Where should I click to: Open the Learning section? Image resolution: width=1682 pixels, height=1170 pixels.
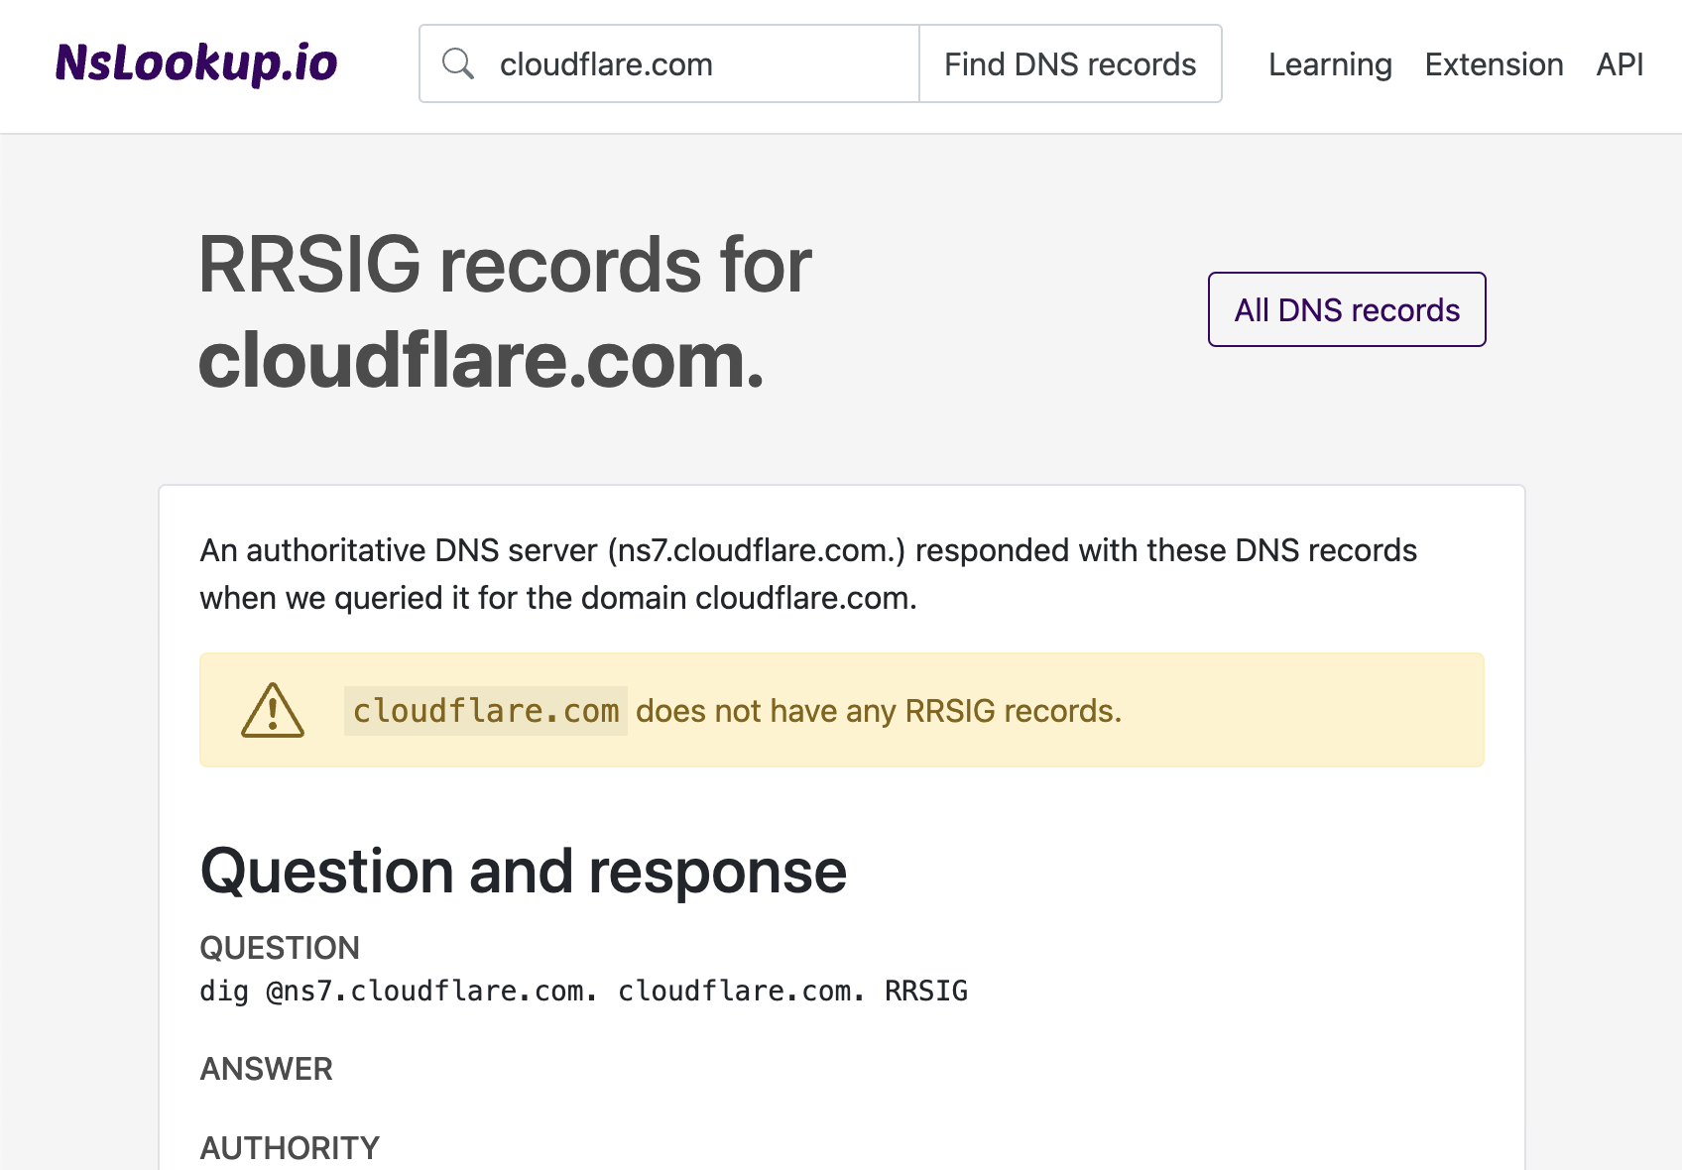click(x=1329, y=63)
